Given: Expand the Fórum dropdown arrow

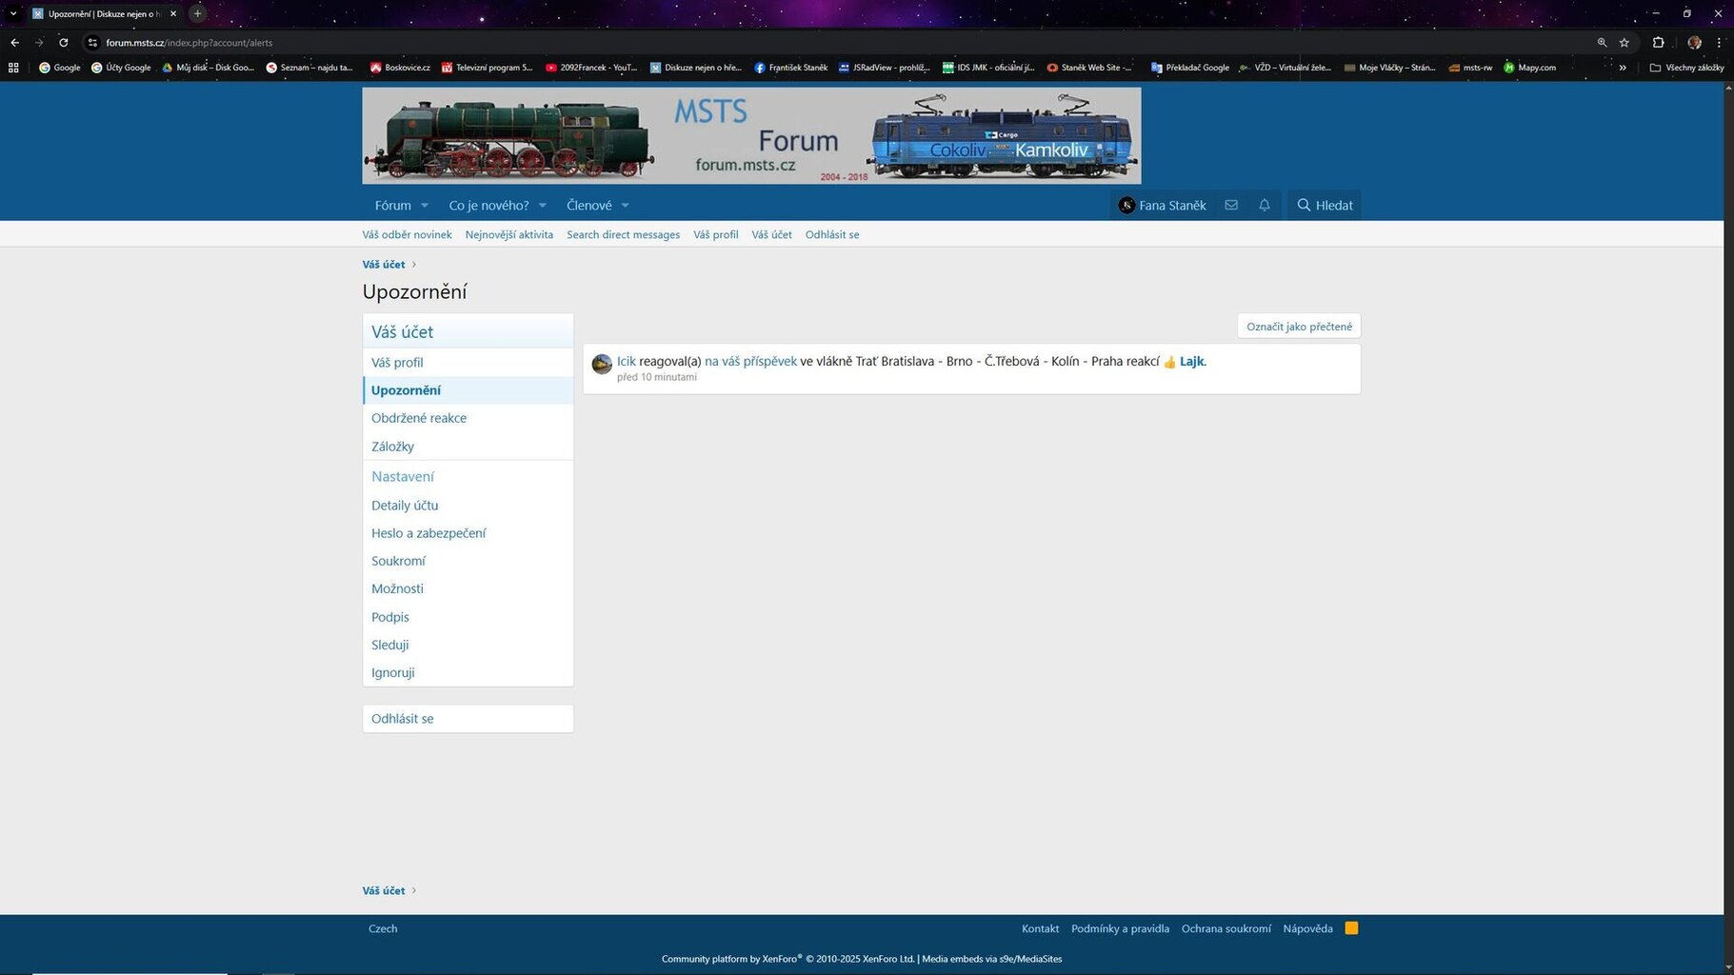Looking at the screenshot, I should tap(425, 206).
